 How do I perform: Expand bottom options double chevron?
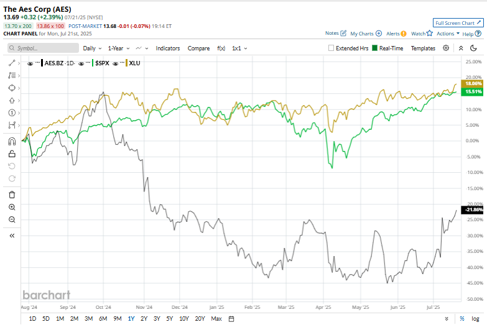[447, 319]
